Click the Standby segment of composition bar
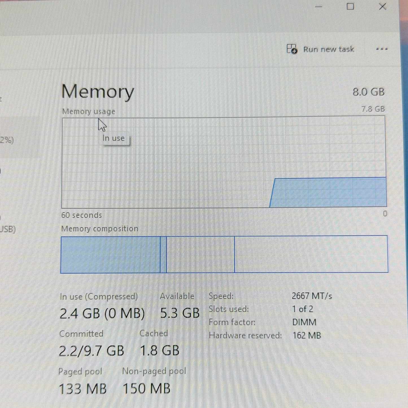Viewport: 408px width, 408px height. click(x=200, y=254)
